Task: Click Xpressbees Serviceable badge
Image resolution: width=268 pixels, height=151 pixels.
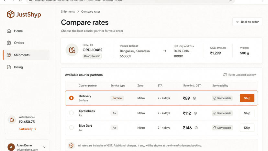Action: click(222, 113)
